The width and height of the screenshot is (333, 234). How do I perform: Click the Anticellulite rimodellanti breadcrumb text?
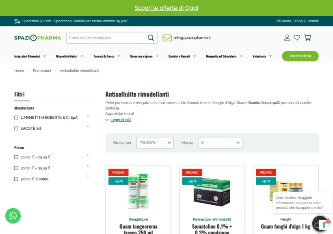point(80,71)
